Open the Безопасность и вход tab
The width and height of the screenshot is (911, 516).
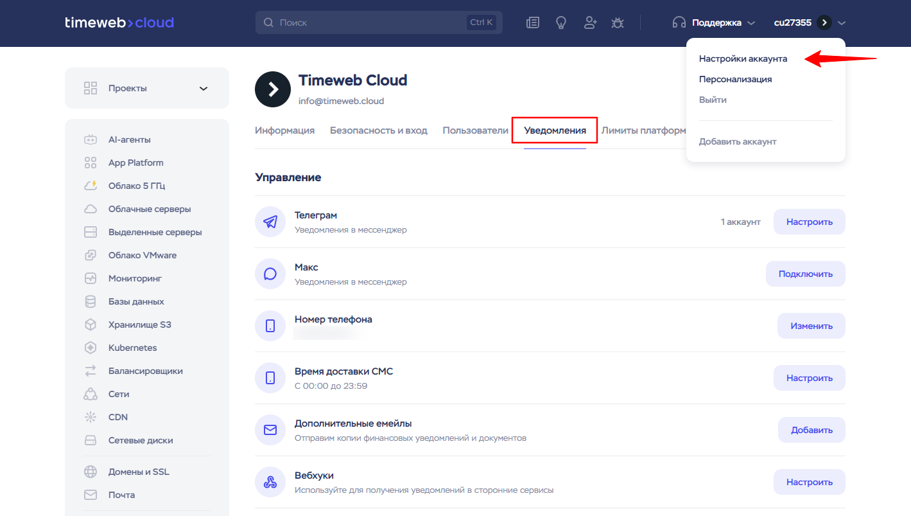pos(378,130)
